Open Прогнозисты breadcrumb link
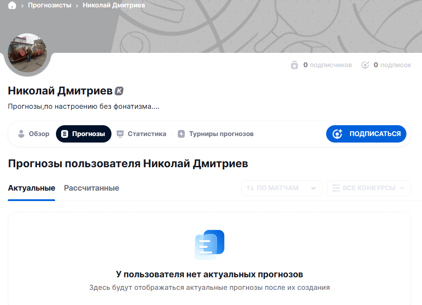Viewport: 422px width, 305px height. (x=49, y=6)
